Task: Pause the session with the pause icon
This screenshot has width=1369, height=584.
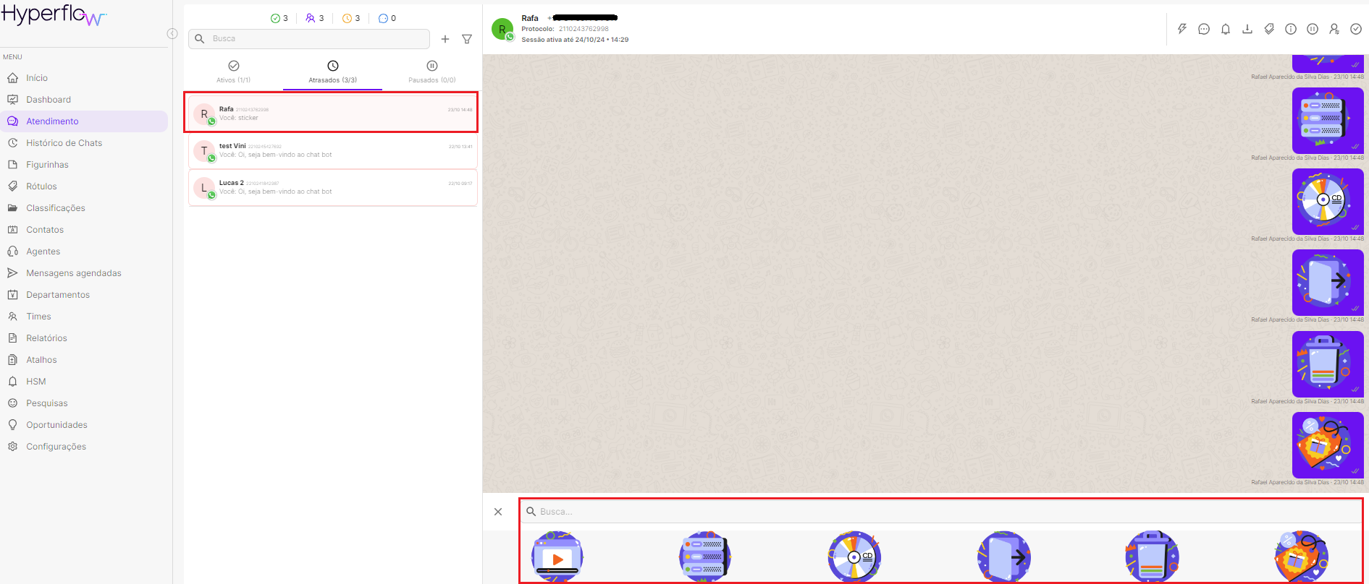Action: pos(1312,29)
